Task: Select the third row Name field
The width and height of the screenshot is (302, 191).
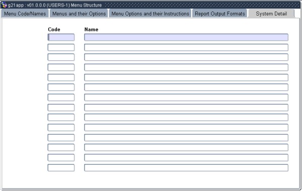Action: [186, 57]
